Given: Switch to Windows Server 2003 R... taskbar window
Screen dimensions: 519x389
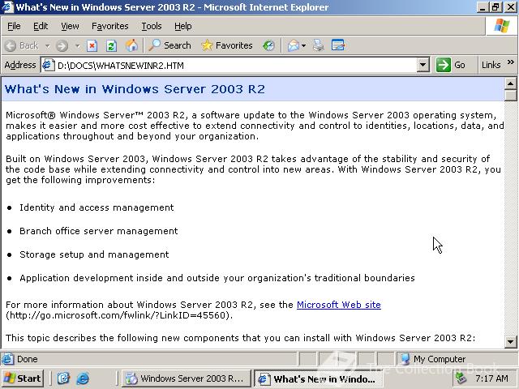Looking at the screenshot, I should [x=187, y=378].
